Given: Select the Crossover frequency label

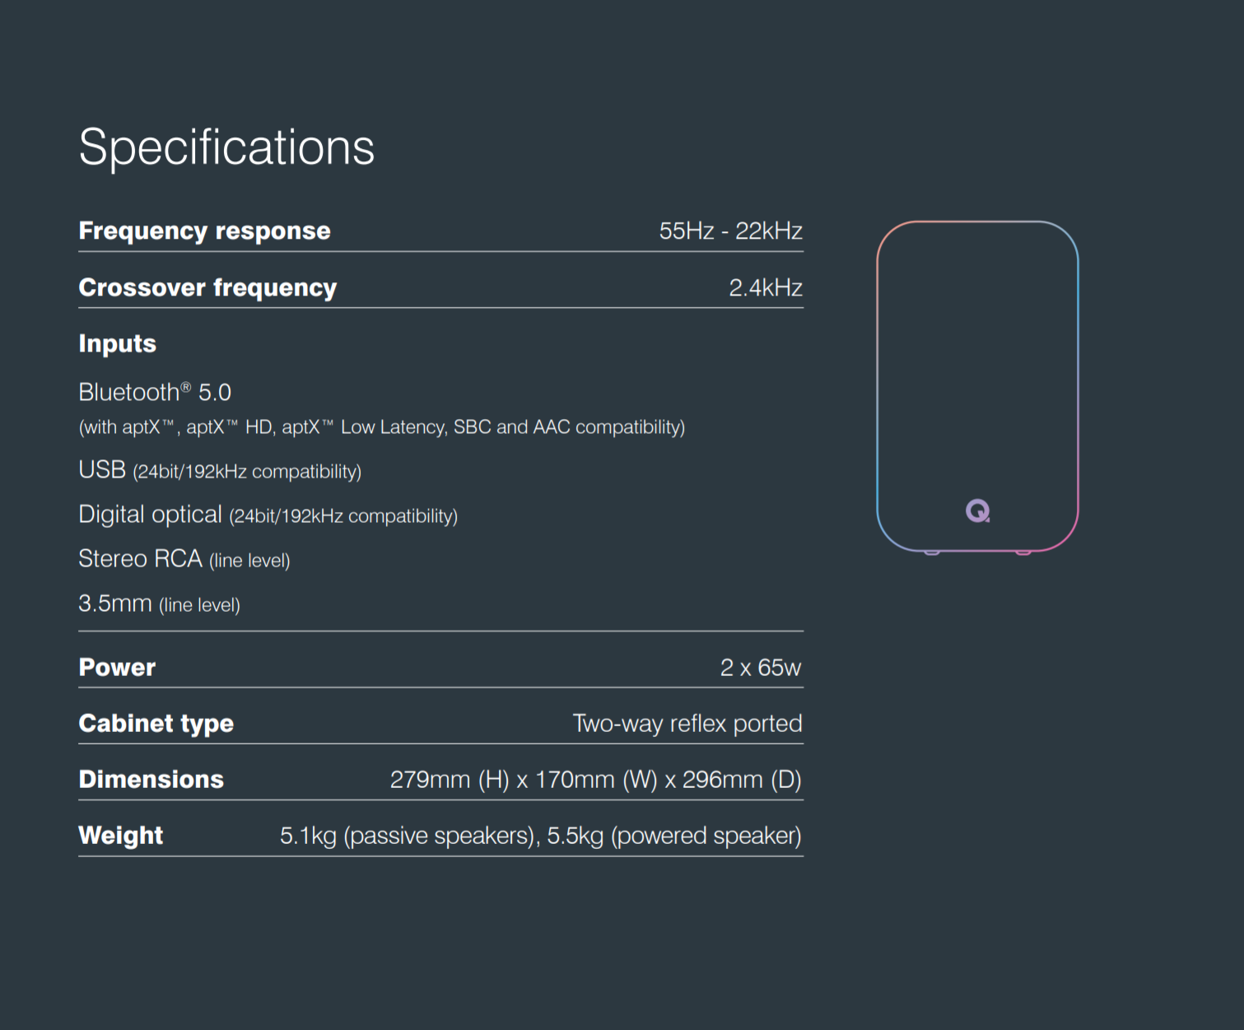Looking at the screenshot, I should (x=207, y=287).
